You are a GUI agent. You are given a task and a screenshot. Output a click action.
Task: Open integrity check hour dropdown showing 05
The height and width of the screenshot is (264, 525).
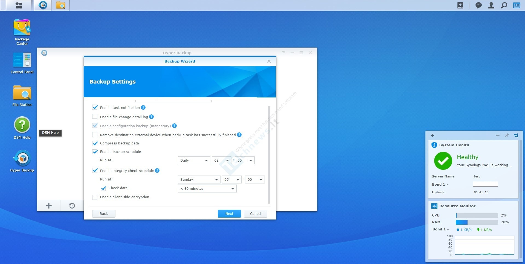pos(232,180)
